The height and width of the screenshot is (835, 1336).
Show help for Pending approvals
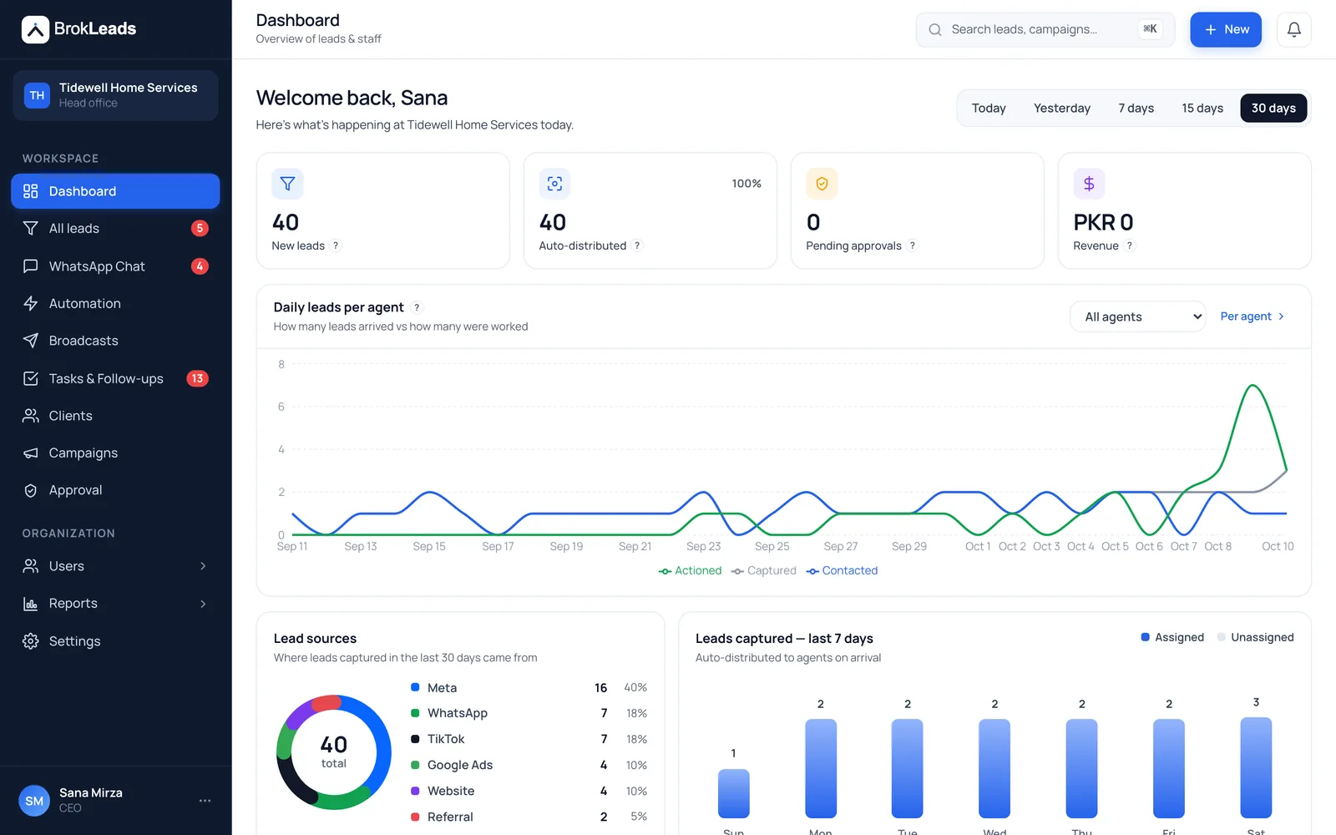click(913, 245)
